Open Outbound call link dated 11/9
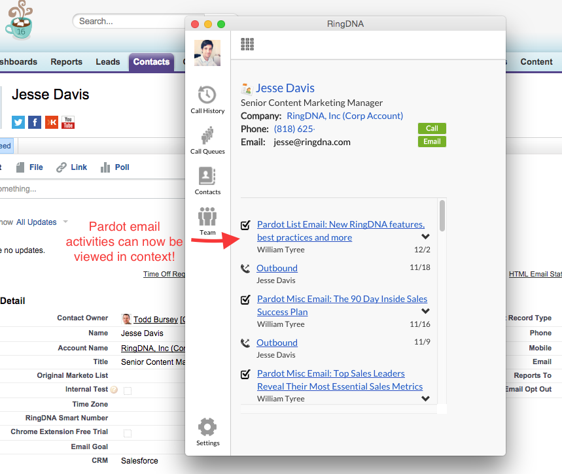This screenshot has height=474, width=562. [x=277, y=343]
